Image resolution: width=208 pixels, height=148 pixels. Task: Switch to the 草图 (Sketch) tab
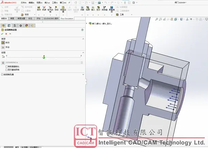(12, 19)
